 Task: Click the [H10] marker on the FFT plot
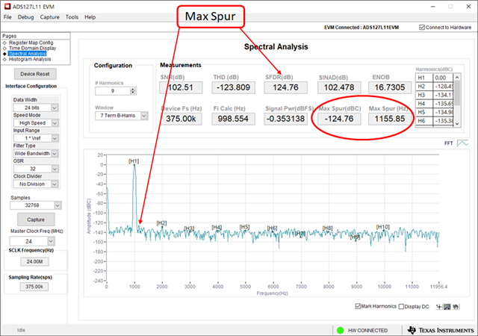383,227
